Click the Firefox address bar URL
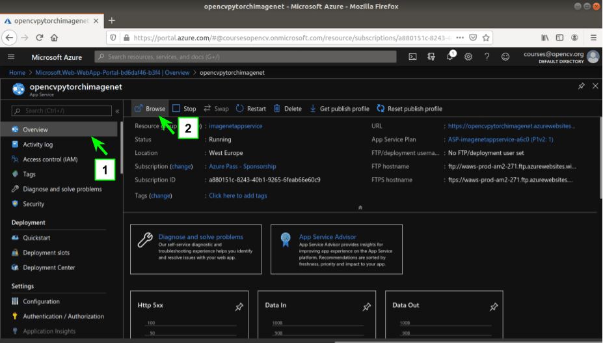Screen dimensions: 603x343 (291, 38)
